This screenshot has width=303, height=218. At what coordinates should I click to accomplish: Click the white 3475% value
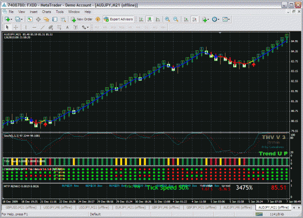pyautogui.click(x=244, y=187)
